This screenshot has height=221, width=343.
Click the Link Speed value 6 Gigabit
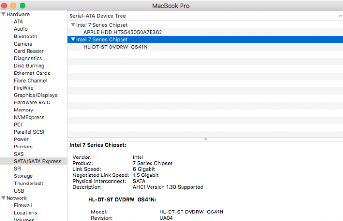(144, 169)
